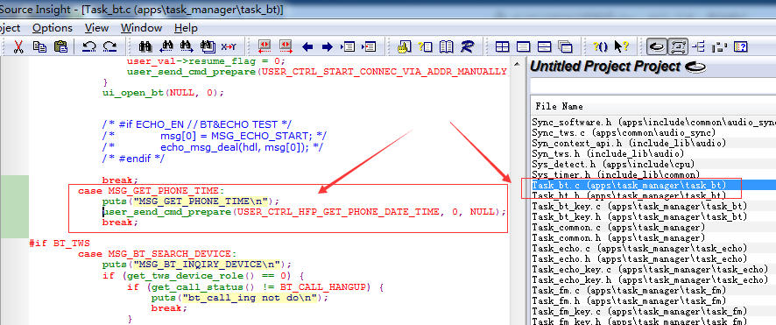776x325 pixels.
Task: Click the ?() function help icon
Action: (x=600, y=47)
